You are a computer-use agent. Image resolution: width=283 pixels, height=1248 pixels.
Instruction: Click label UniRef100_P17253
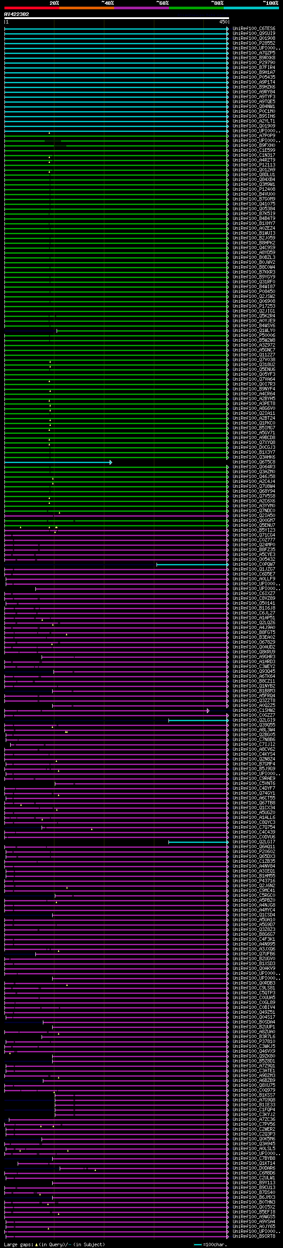click(254, 306)
